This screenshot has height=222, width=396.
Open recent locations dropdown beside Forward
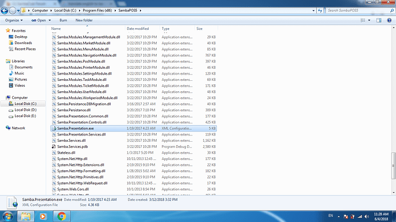[x=18, y=10]
